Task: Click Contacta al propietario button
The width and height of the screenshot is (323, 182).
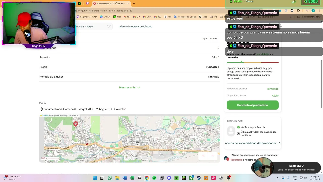Action: pos(253,105)
